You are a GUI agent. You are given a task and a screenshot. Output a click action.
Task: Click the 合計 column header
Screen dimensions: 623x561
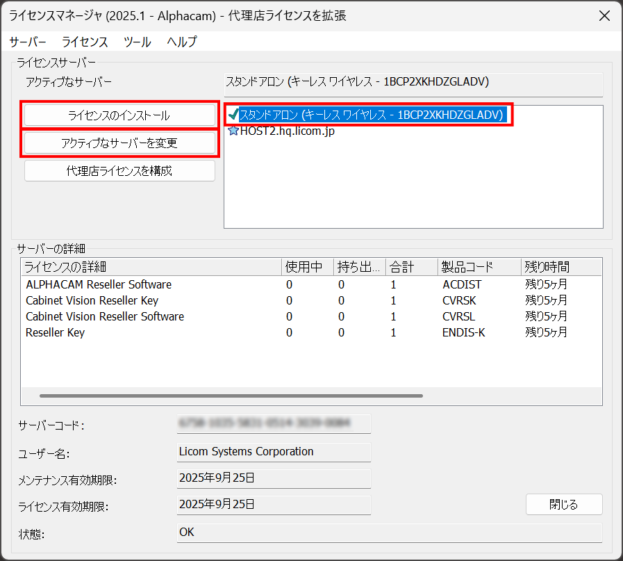[x=412, y=267]
